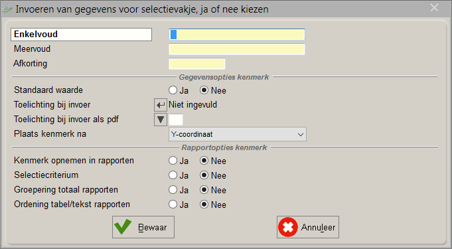452x249 pixels.
Task: Open the Plaats kenmerk na dropdown
Action: click(x=237, y=134)
